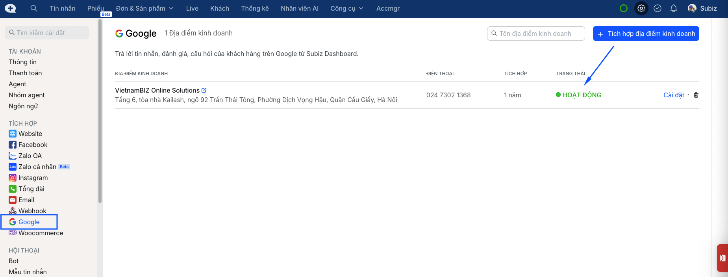
Task: Delete business location with trash icon
Action: tap(696, 95)
